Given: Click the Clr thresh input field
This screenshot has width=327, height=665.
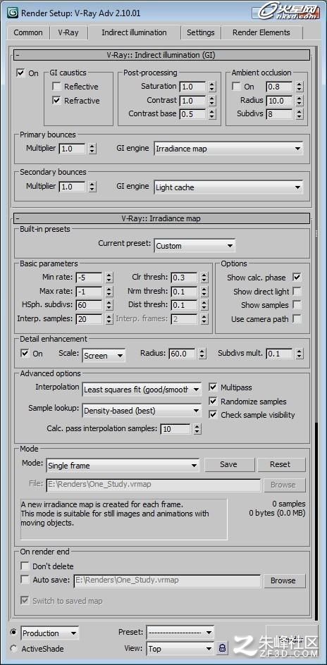Looking at the screenshot, I should (184, 278).
